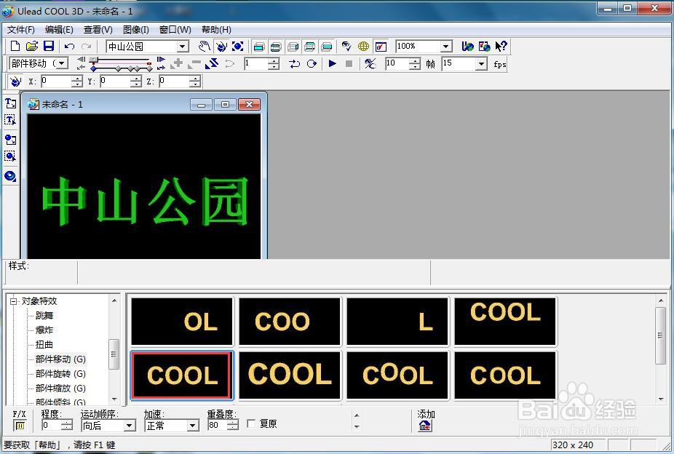Open the 15 fps frame rate dropdown
Image resolution: width=674 pixels, height=454 pixels.
click(x=481, y=64)
